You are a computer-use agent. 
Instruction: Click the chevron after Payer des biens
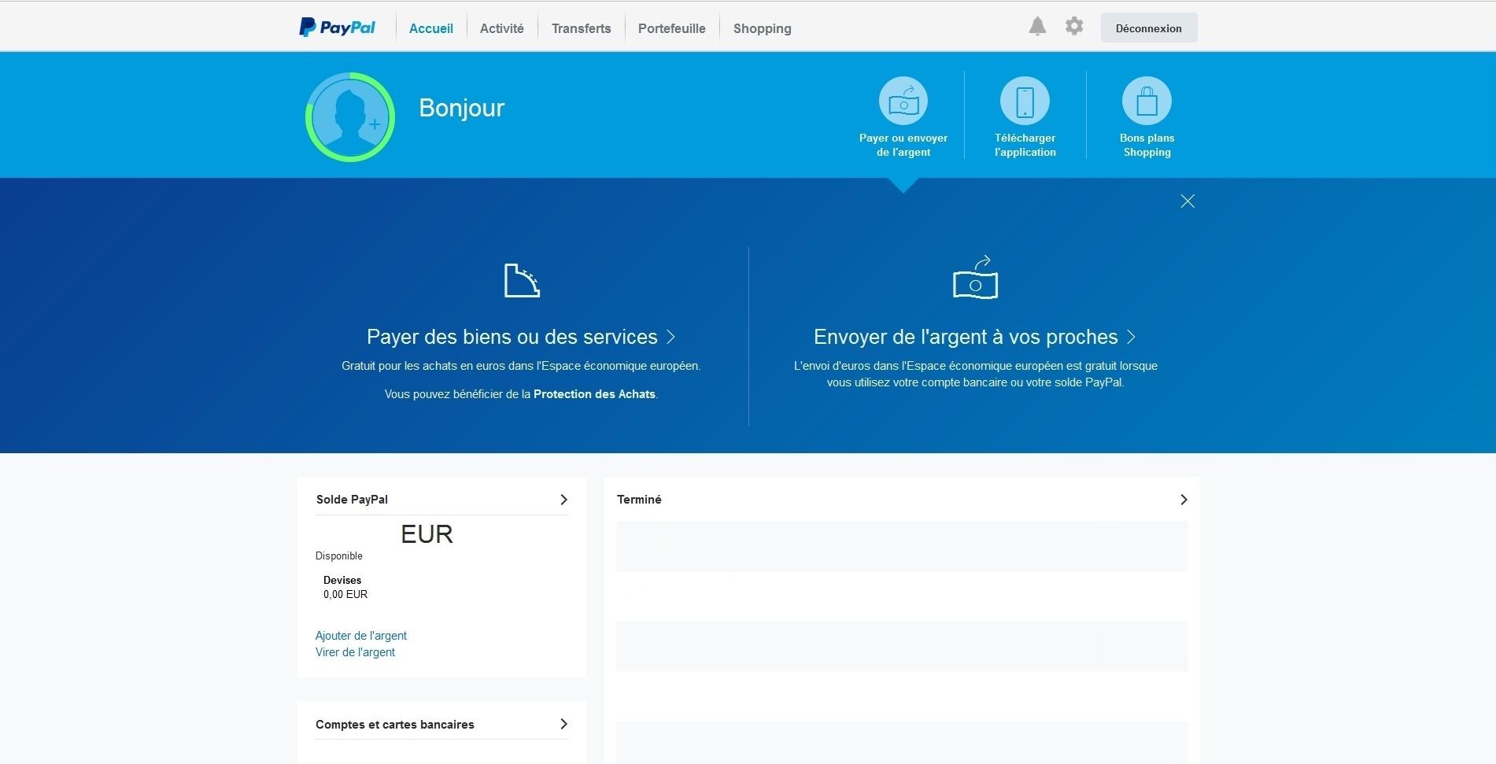670,337
